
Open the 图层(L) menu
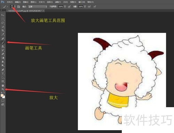33,2
